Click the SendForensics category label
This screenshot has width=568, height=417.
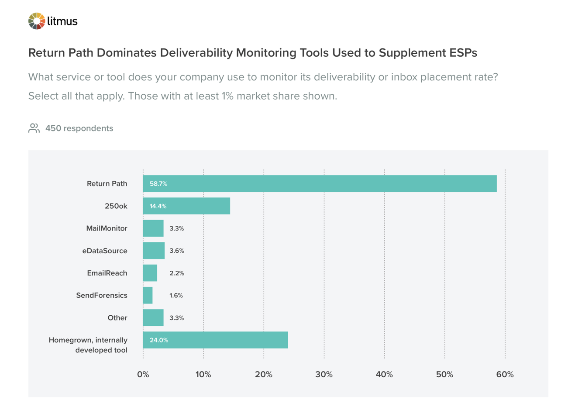pyautogui.click(x=102, y=295)
